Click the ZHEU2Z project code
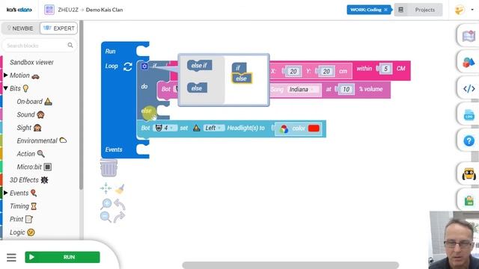Image resolution: width=479 pixels, height=269 pixels. click(x=68, y=10)
